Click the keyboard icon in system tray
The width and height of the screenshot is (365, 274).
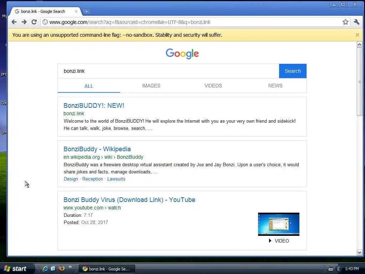330,269
